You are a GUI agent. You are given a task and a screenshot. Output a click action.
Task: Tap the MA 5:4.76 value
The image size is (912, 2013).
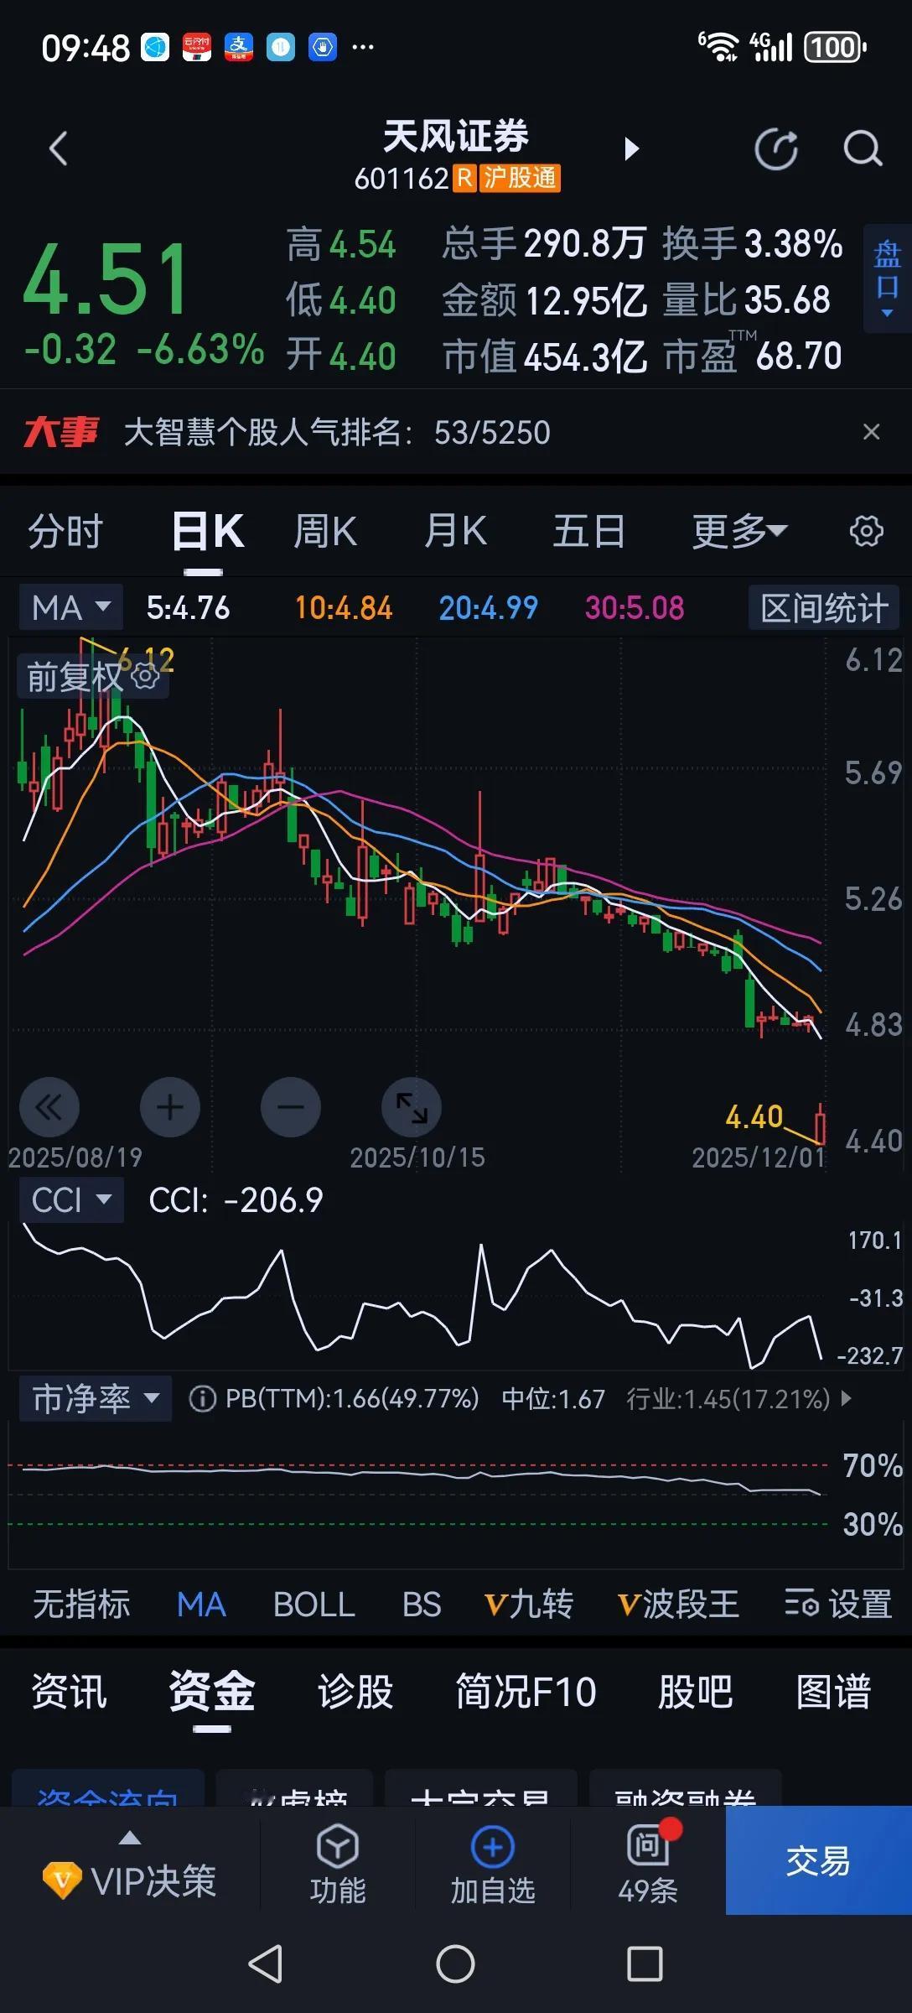(x=188, y=607)
